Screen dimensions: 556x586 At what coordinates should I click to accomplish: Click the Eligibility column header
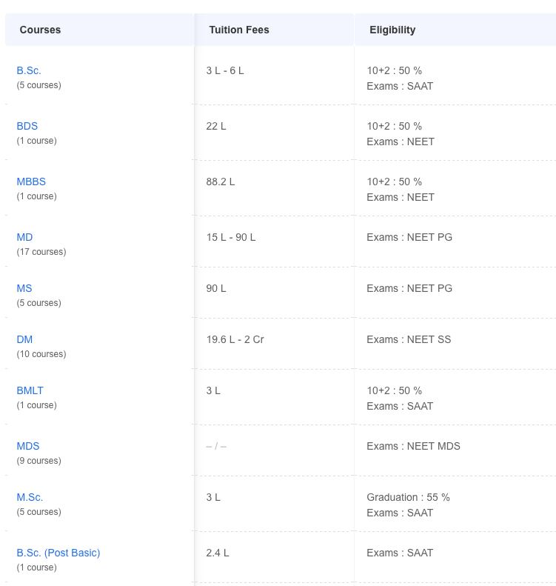392,30
